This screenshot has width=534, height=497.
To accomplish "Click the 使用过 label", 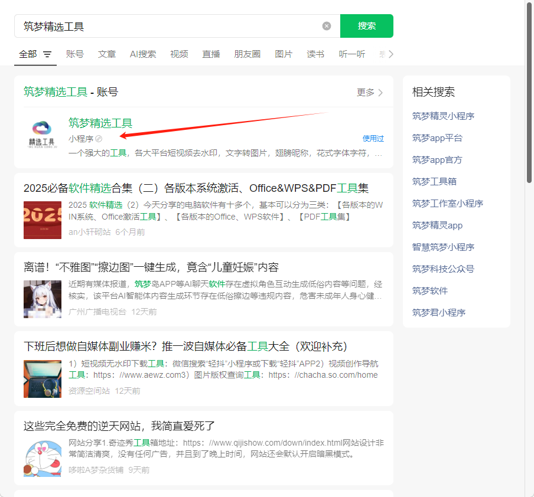I will tap(373, 139).
